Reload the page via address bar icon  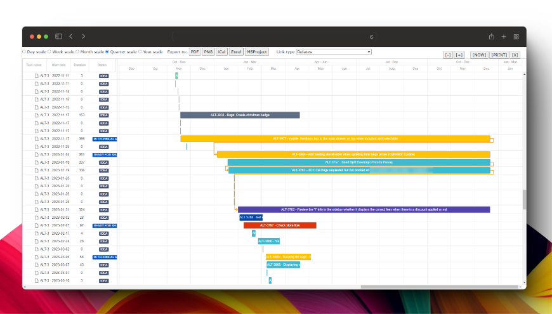coord(371,37)
